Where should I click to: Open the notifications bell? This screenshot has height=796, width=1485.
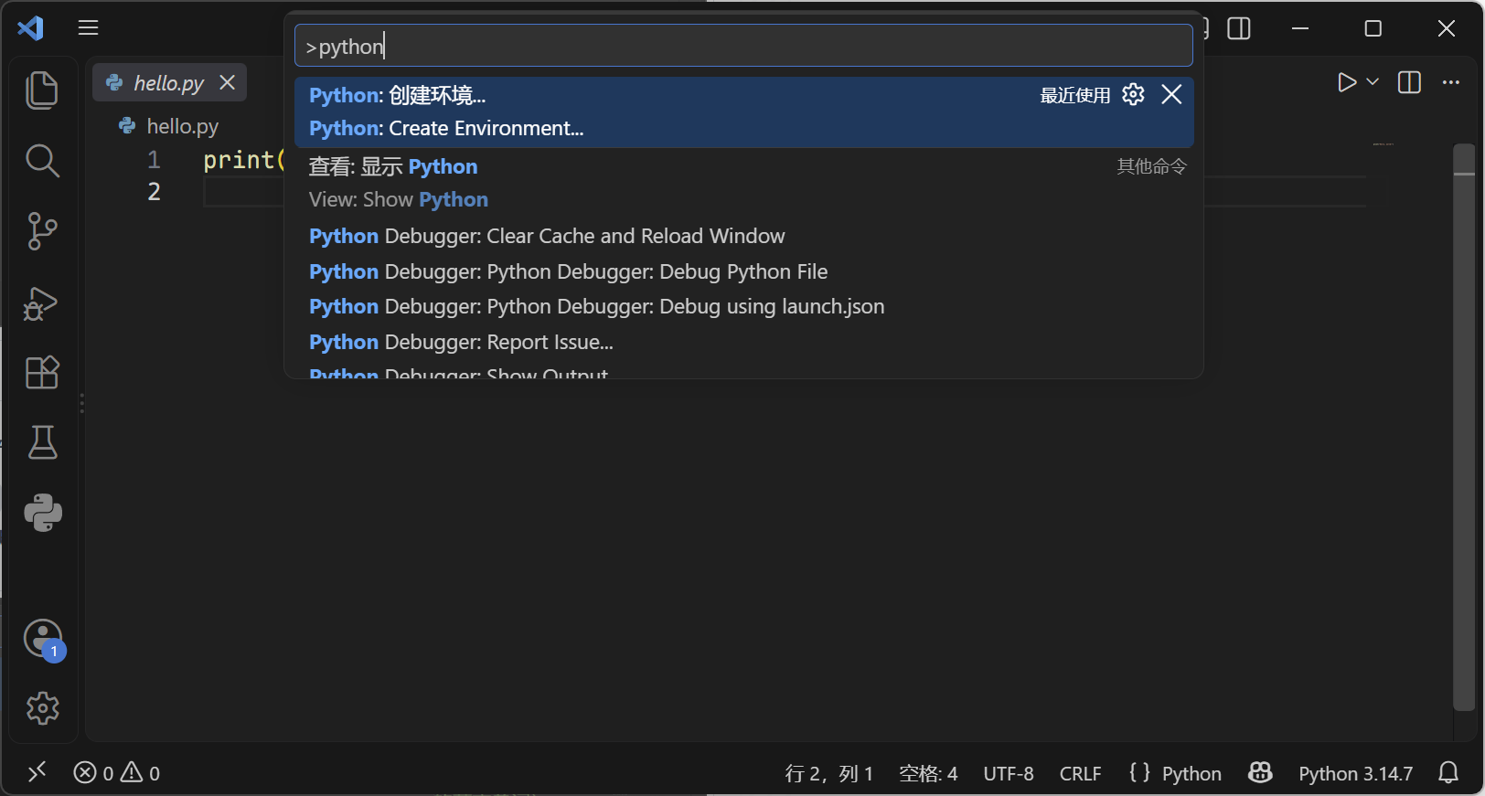(x=1448, y=773)
